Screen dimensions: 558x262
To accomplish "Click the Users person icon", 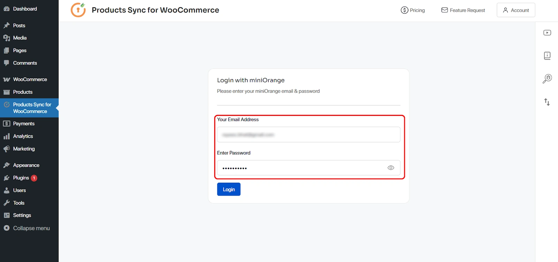I will coord(7,190).
